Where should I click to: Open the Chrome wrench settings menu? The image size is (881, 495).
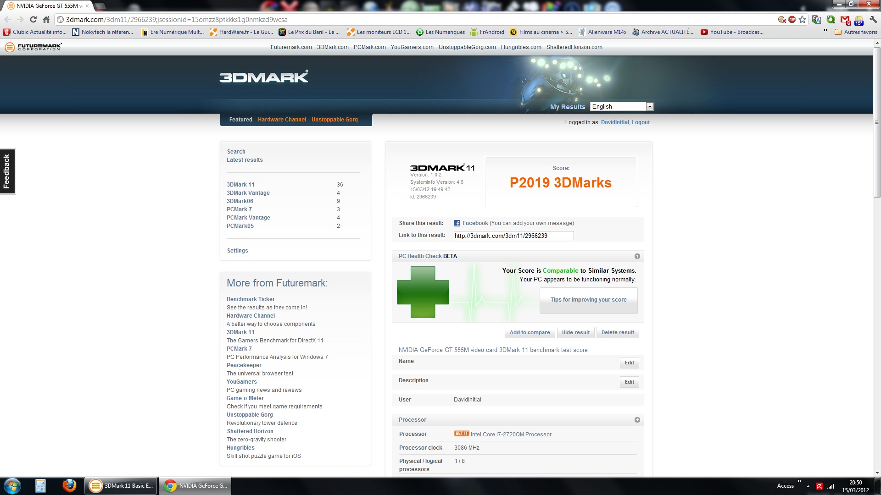[x=873, y=19]
